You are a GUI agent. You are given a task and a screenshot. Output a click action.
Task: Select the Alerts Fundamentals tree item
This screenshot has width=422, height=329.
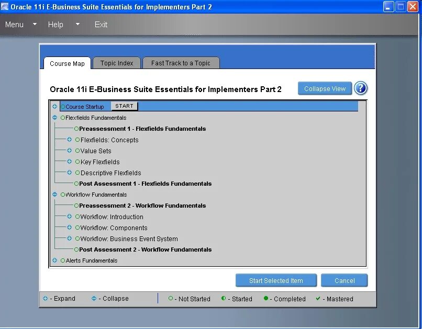[x=92, y=260]
